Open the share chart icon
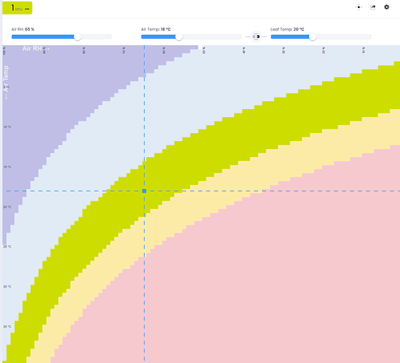Screen dimensions: 400x363 pyautogui.click(x=372, y=7)
